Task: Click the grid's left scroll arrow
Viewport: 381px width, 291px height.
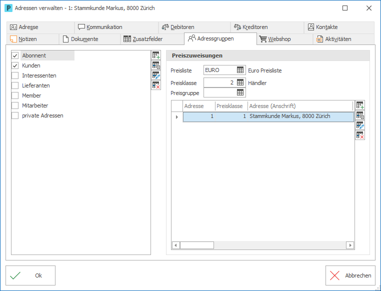Action: [176, 245]
